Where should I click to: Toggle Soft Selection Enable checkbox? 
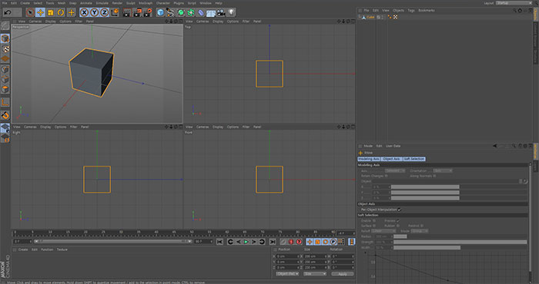point(374,221)
